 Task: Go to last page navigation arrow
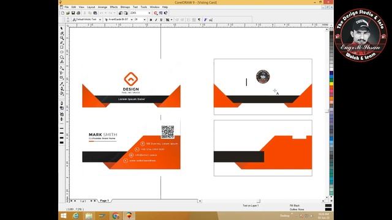coord(95,200)
